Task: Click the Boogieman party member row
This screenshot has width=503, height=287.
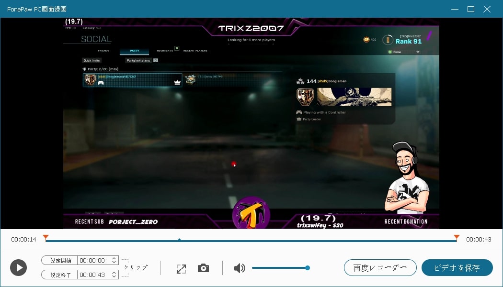Action: click(x=133, y=80)
